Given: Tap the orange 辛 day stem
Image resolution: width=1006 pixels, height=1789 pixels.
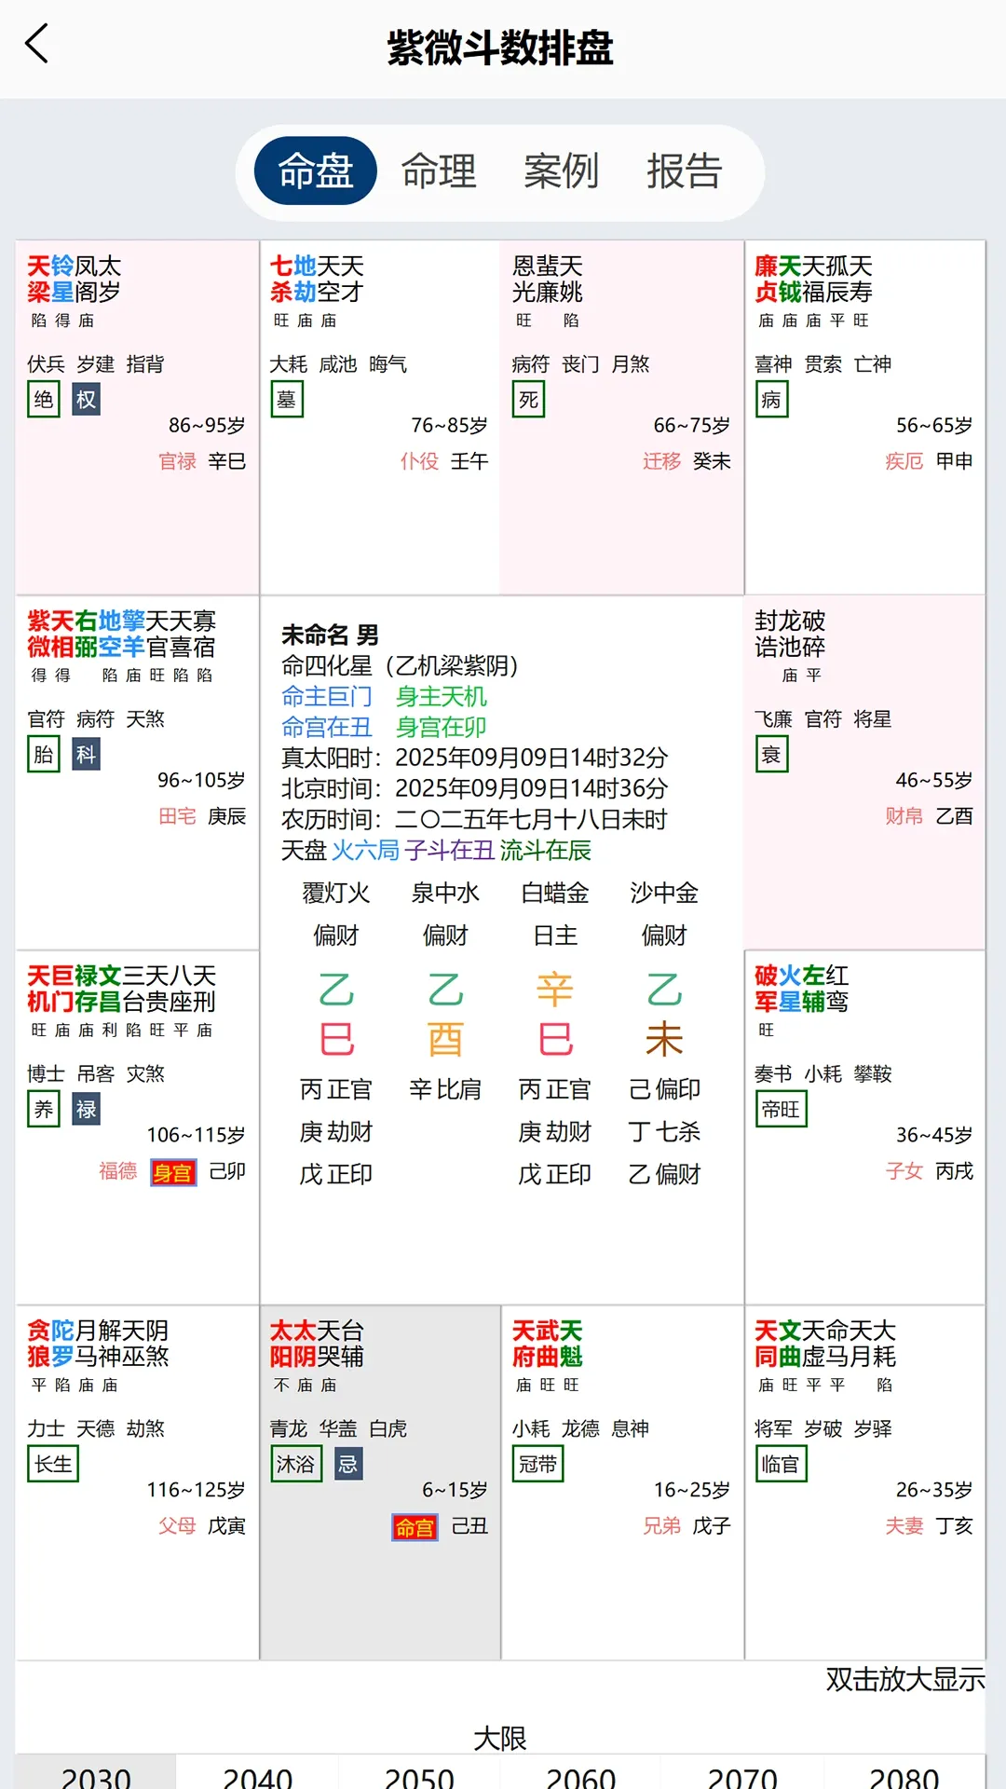Looking at the screenshot, I should (x=555, y=990).
